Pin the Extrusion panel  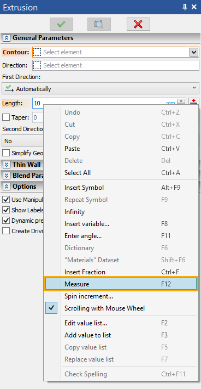pos(185,7)
